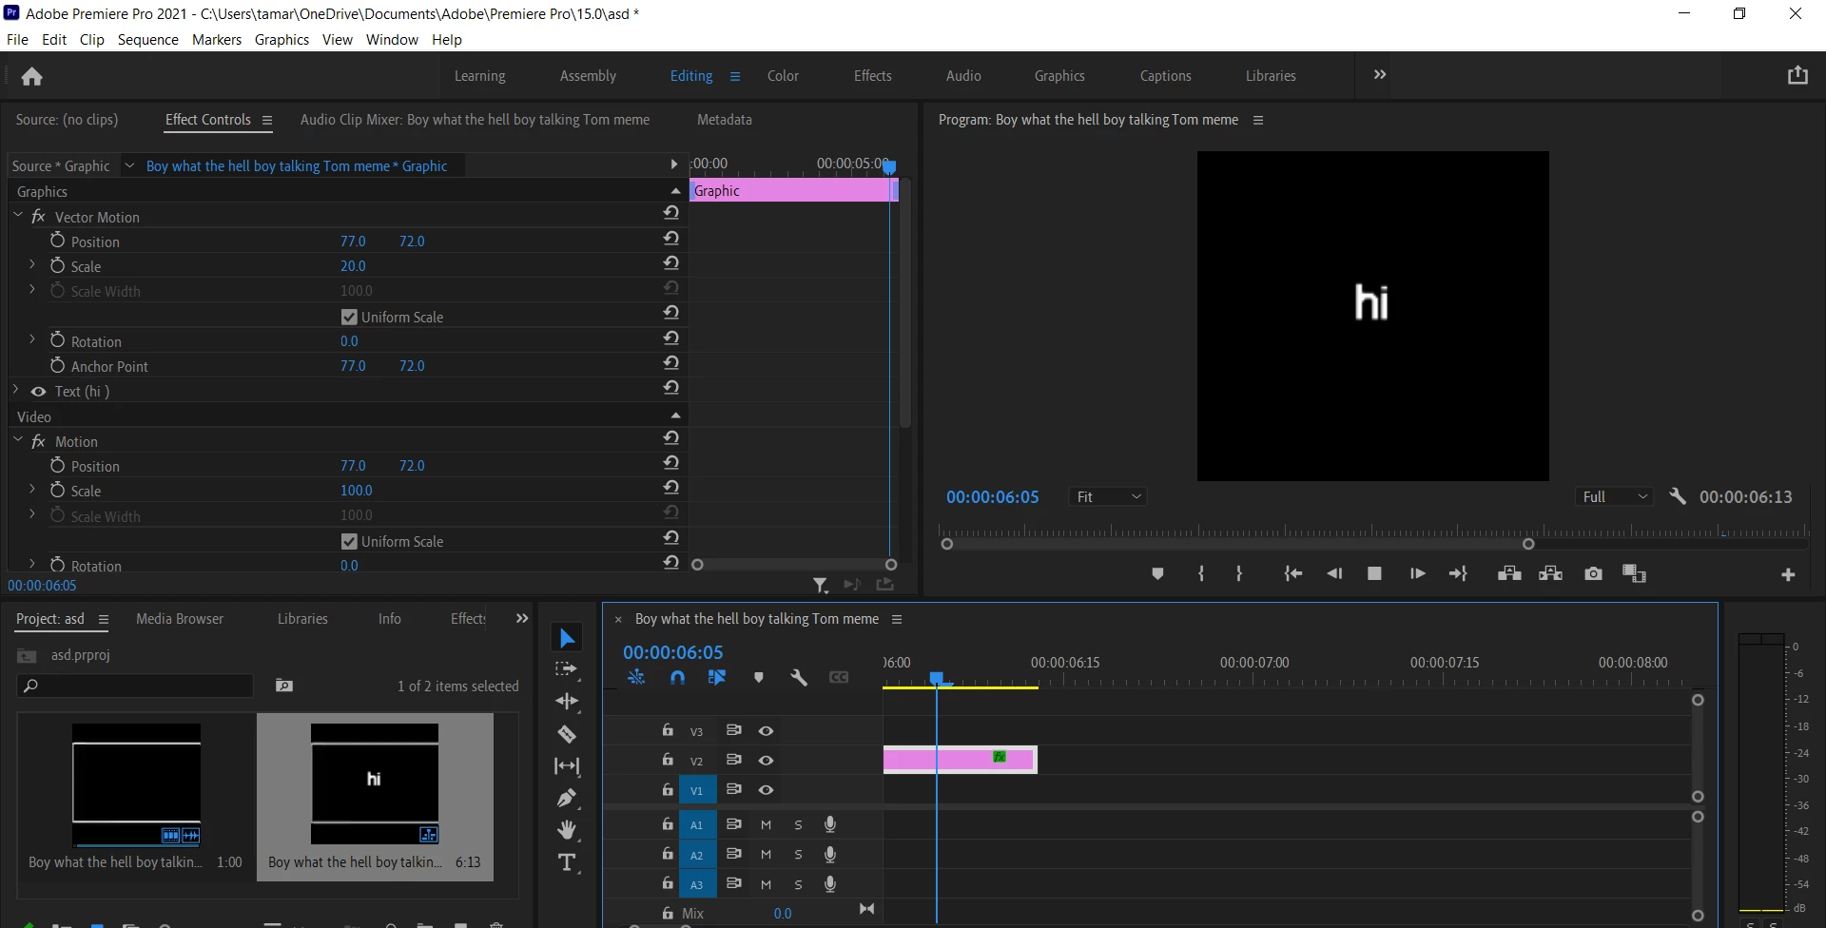Select the hi graphic thumbnail in Project

375,783
